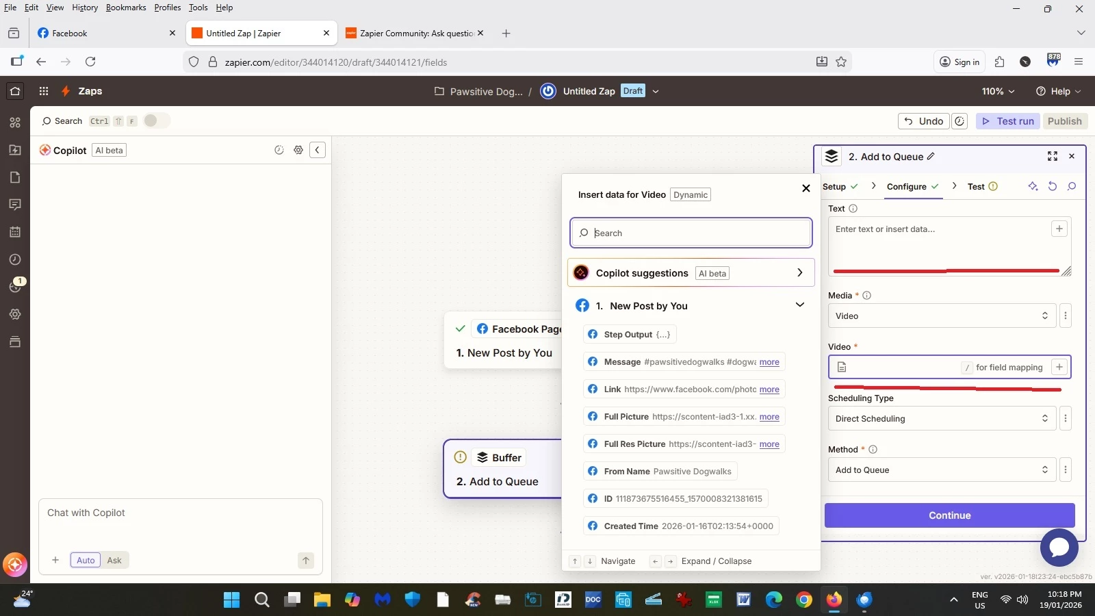Close the Add to Queue panel
The image size is (1095, 616).
[1072, 157]
